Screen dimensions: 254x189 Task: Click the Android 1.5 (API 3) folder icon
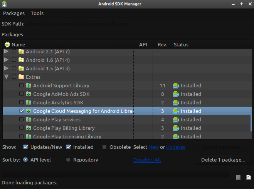[x=21, y=68]
